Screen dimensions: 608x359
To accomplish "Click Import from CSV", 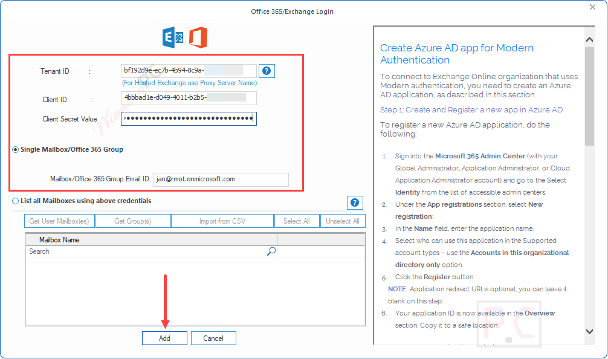I will coord(222,221).
